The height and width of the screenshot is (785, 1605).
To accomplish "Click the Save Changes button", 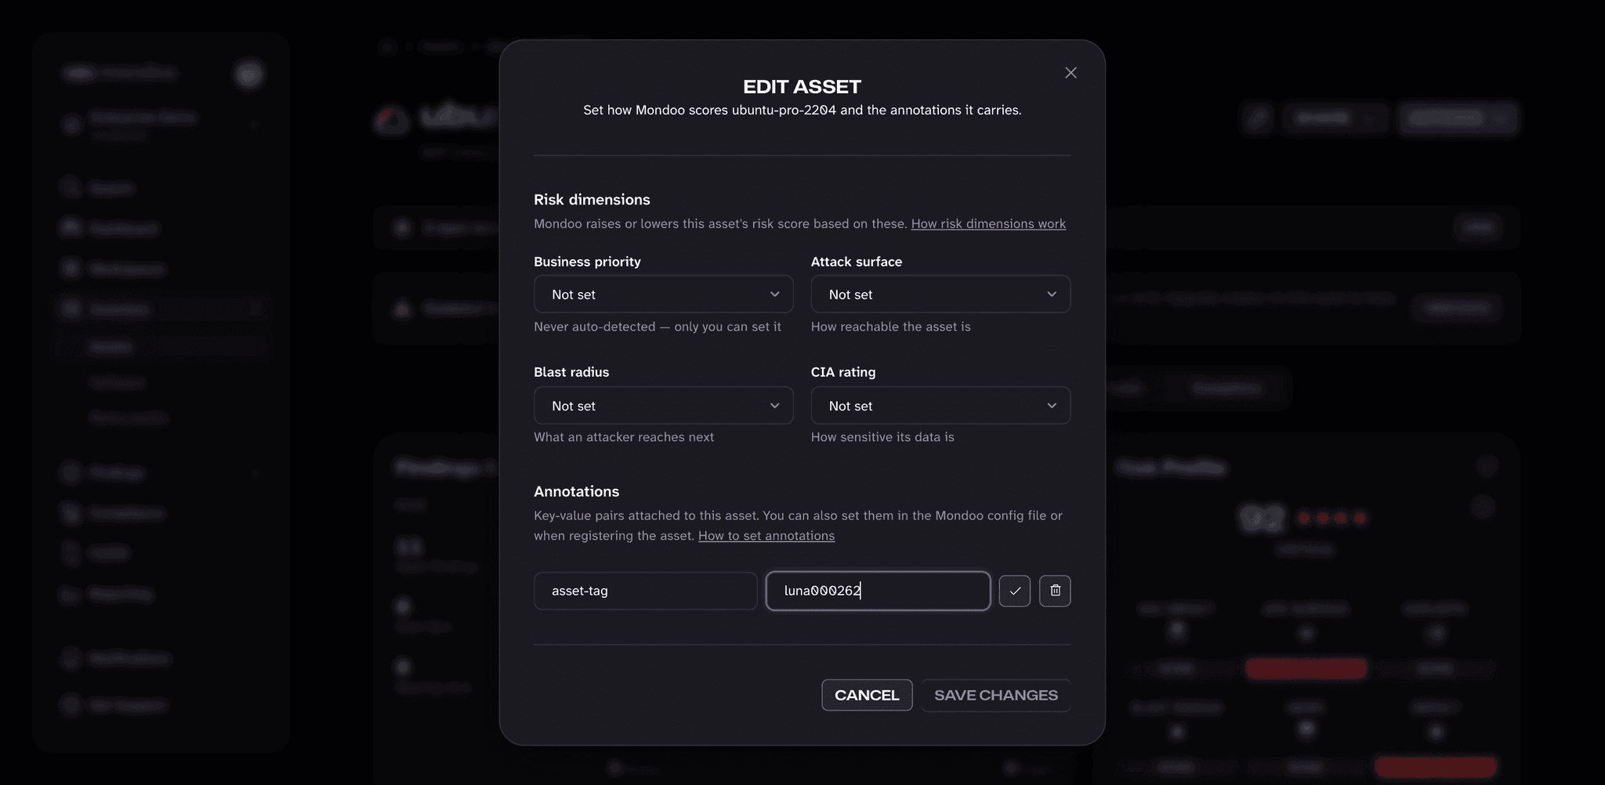I will coord(996,695).
